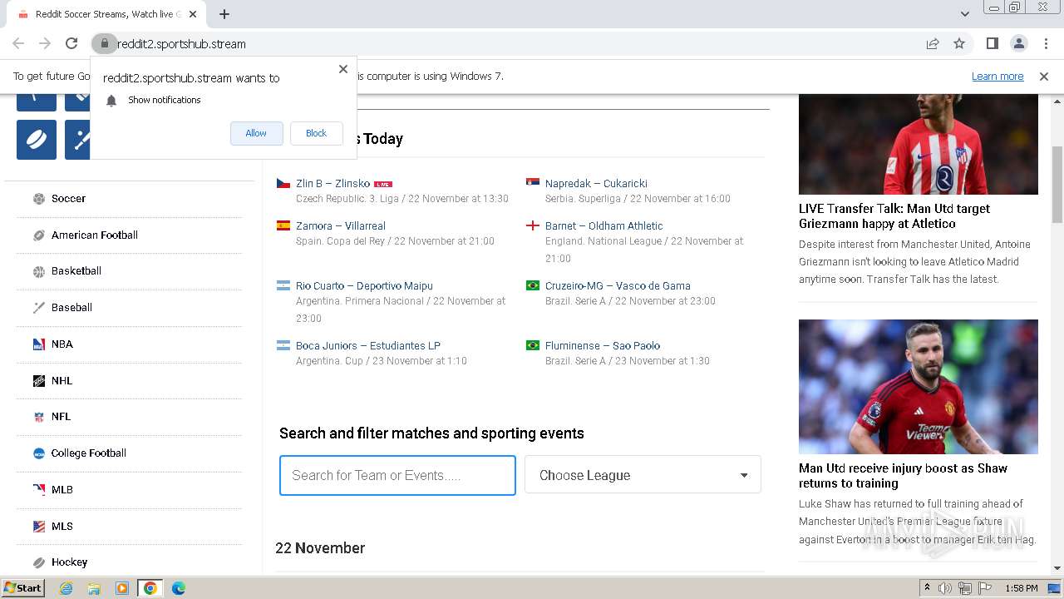This screenshot has width=1064, height=599.
Task: Read LIVE Transfer Talk headline
Action: [894, 216]
